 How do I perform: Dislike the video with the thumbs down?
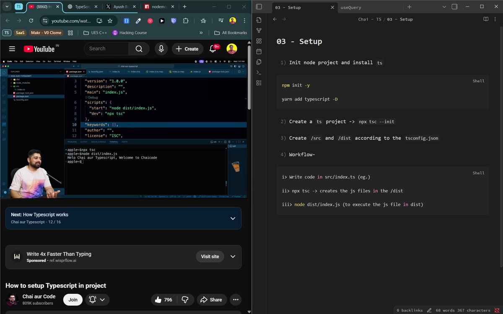click(185, 299)
